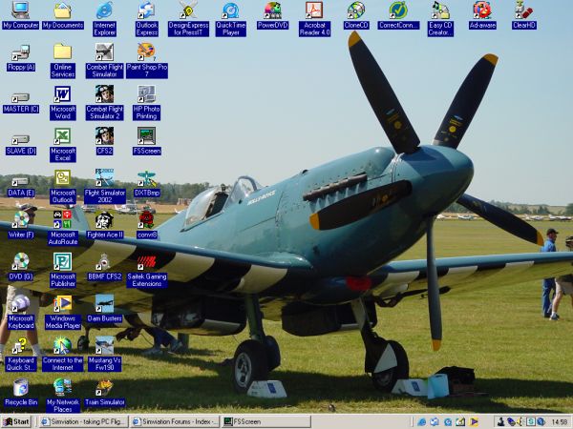This screenshot has height=429, width=573.
Task: Click the Train Simulator desktop icon
Action: pyautogui.click(x=104, y=387)
